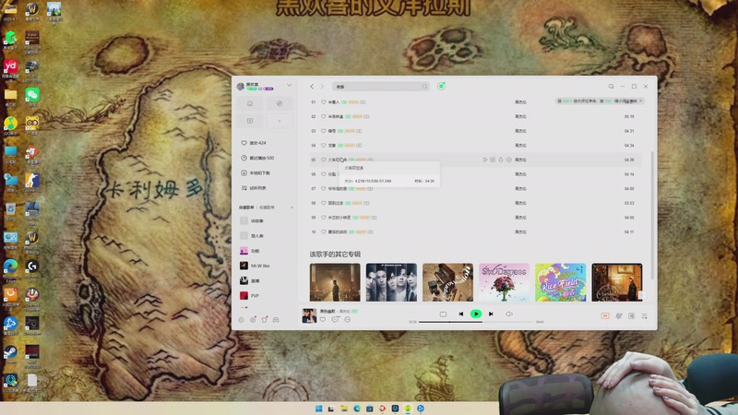Click the mini-mode window icon
Image resolution: width=738 pixels, height=415 pixels.
pyautogui.click(x=611, y=87)
